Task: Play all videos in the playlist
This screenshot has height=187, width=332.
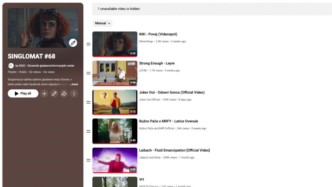Action: point(23,93)
